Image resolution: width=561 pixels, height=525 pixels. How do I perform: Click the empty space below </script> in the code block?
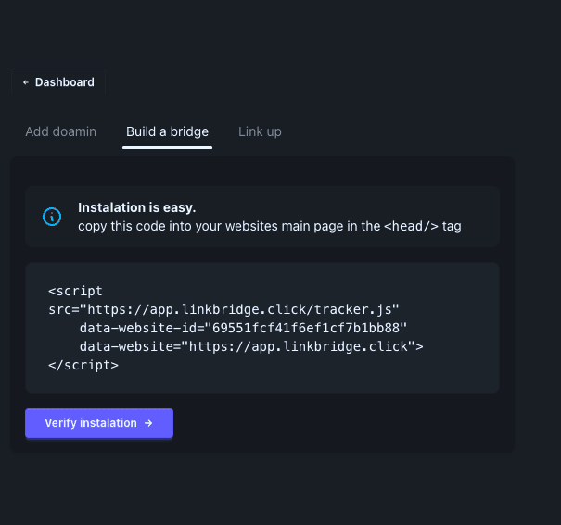click(x=260, y=381)
